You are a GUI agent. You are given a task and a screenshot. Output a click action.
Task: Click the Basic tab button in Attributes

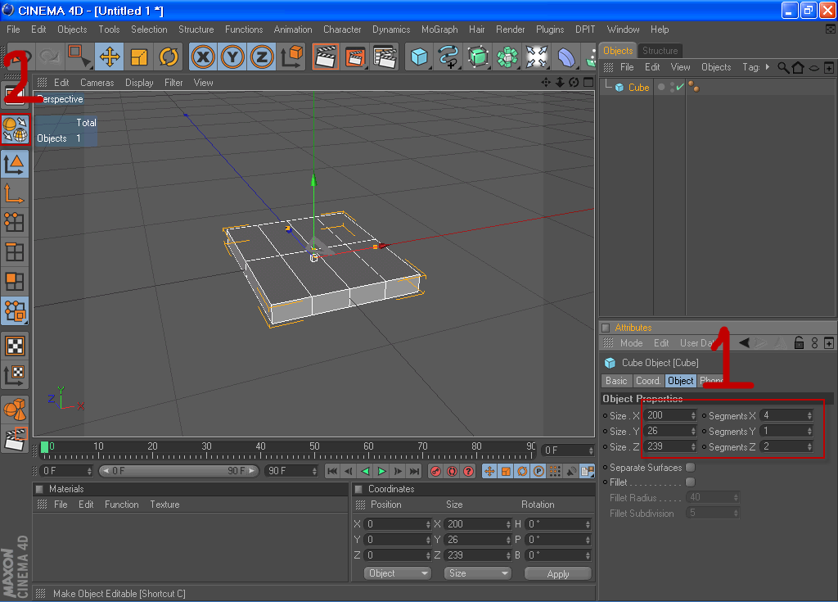616,381
